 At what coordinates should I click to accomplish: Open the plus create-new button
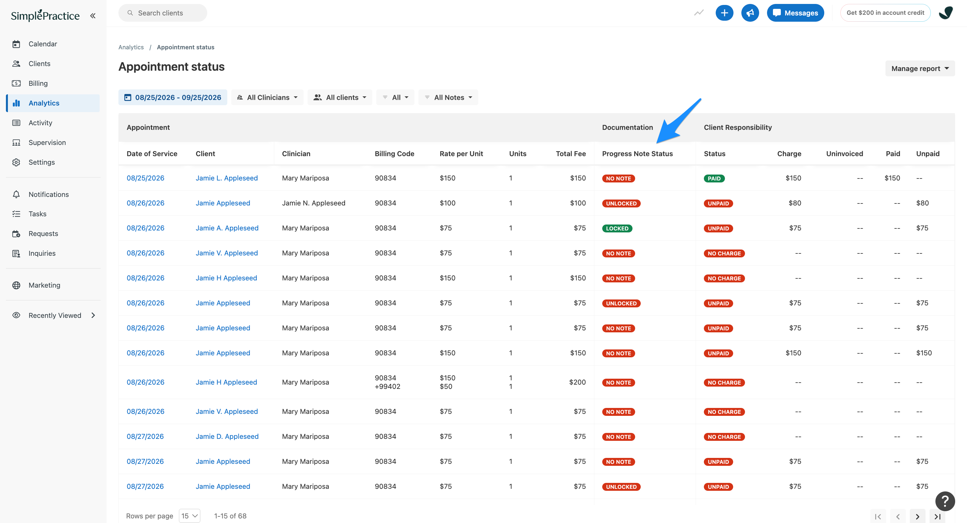point(724,13)
